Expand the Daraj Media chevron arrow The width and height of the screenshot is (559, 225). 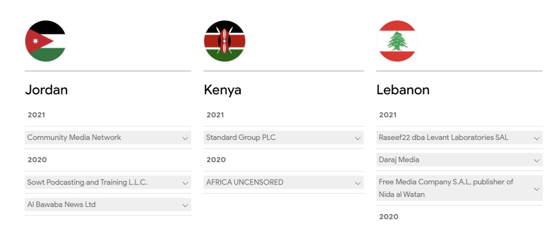537,160
